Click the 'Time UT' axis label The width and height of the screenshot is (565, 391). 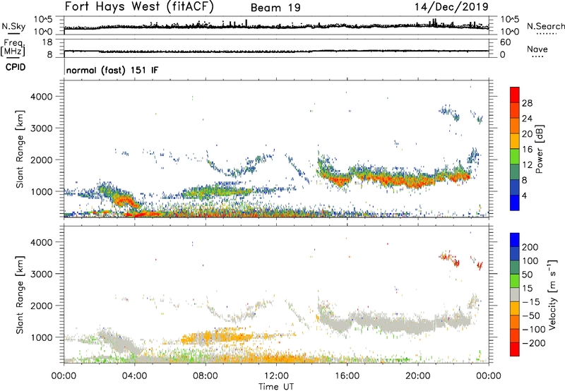click(276, 386)
